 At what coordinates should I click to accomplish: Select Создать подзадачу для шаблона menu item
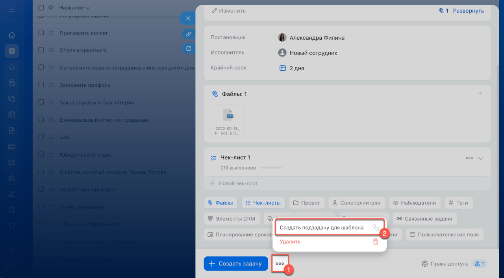point(321,228)
